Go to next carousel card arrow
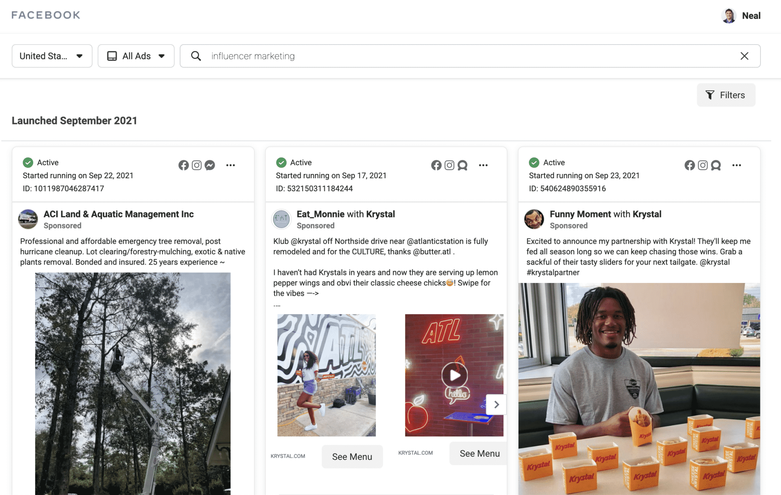Viewport: 781px width, 495px height. 496,404
